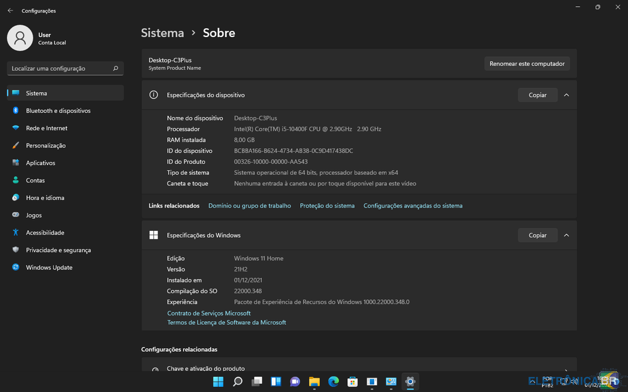Open Bluetooth e dispositivos in the sidebar

point(58,111)
